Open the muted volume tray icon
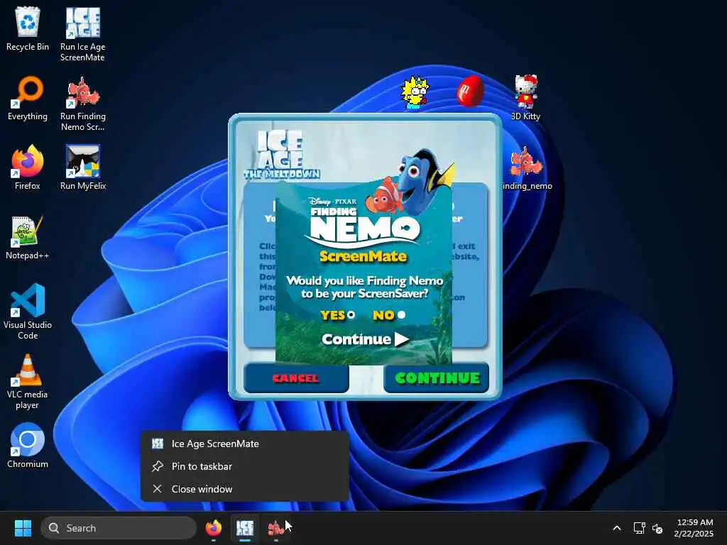The width and height of the screenshot is (727, 545). click(x=657, y=528)
